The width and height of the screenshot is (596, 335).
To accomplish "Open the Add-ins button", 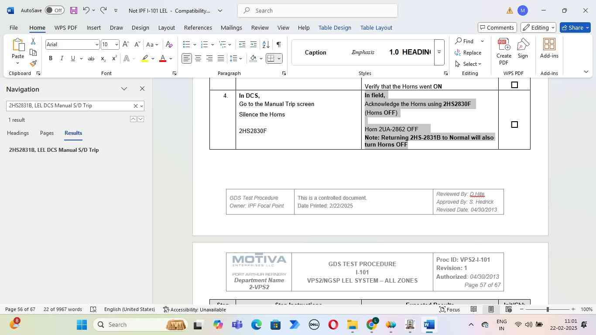I will (x=549, y=48).
